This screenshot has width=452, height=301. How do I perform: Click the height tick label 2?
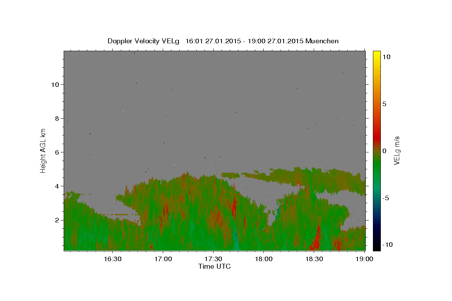point(56,220)
